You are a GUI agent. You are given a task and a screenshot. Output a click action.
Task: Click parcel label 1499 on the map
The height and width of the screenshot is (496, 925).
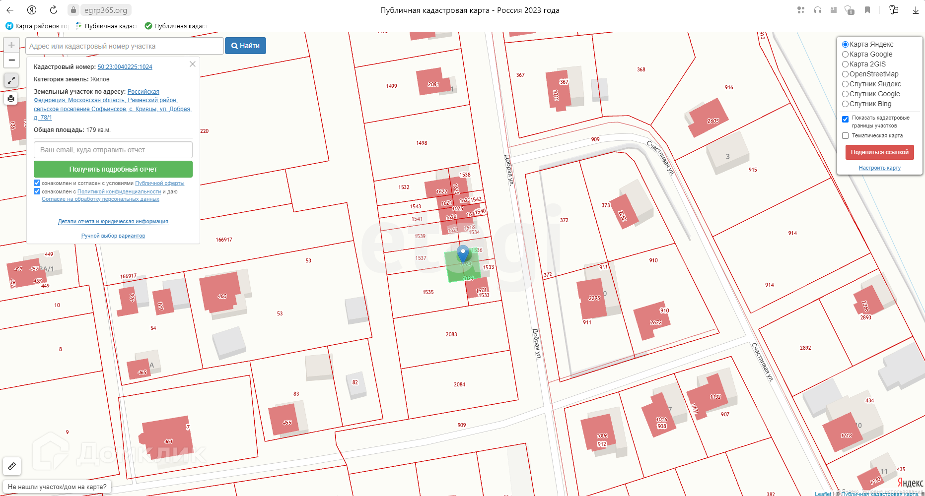(x=391, y=86)
